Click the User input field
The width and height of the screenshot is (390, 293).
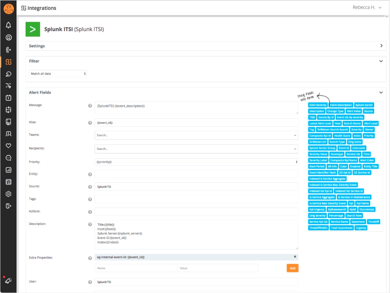pyautogui.click(x=196, y=282)
